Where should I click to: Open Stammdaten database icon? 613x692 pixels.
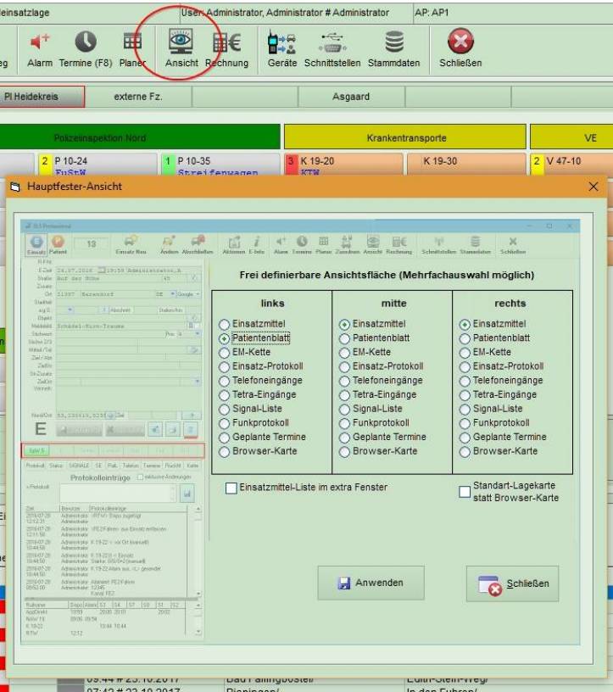point(394,42)
